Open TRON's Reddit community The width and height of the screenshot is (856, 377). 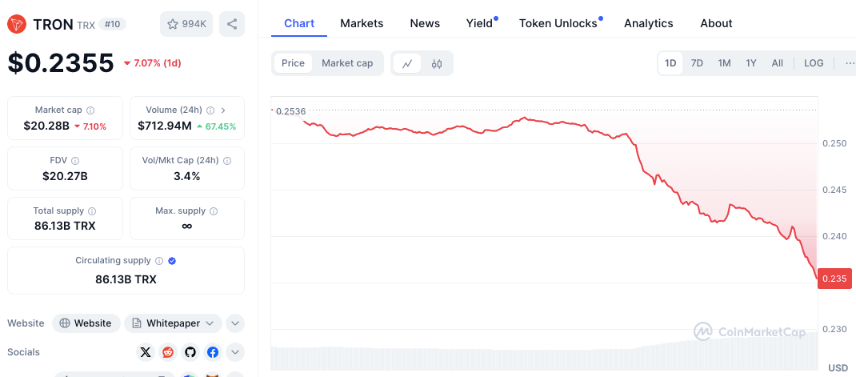tap(168, 351)
